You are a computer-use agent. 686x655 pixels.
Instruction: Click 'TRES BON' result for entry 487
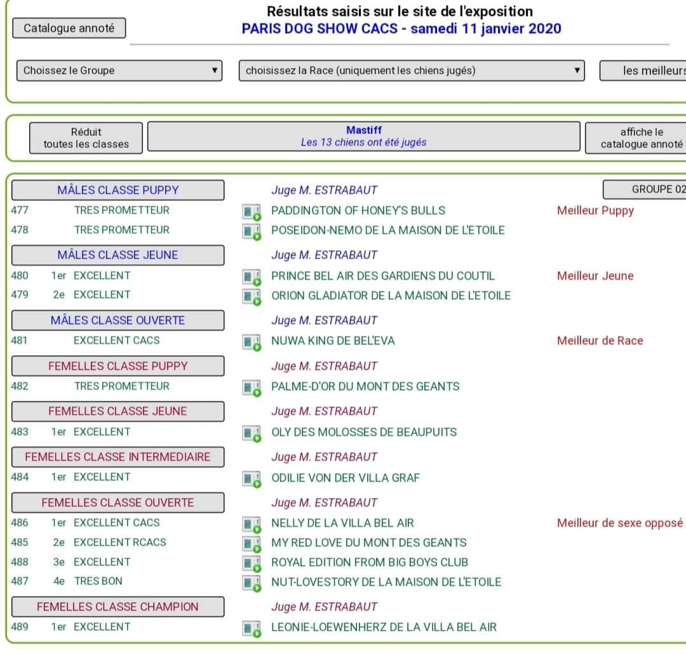[98, 581]
